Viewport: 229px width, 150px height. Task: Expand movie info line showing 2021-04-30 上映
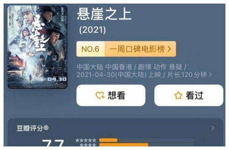click(144, 75)
